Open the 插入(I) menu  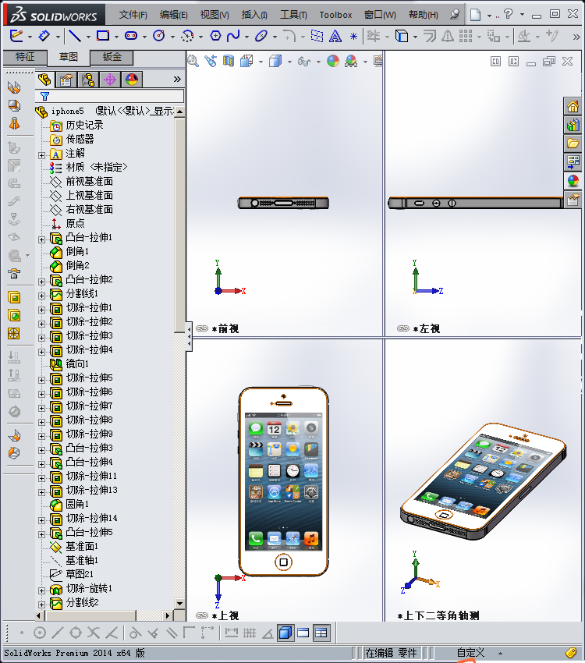[x=254, y=15]
